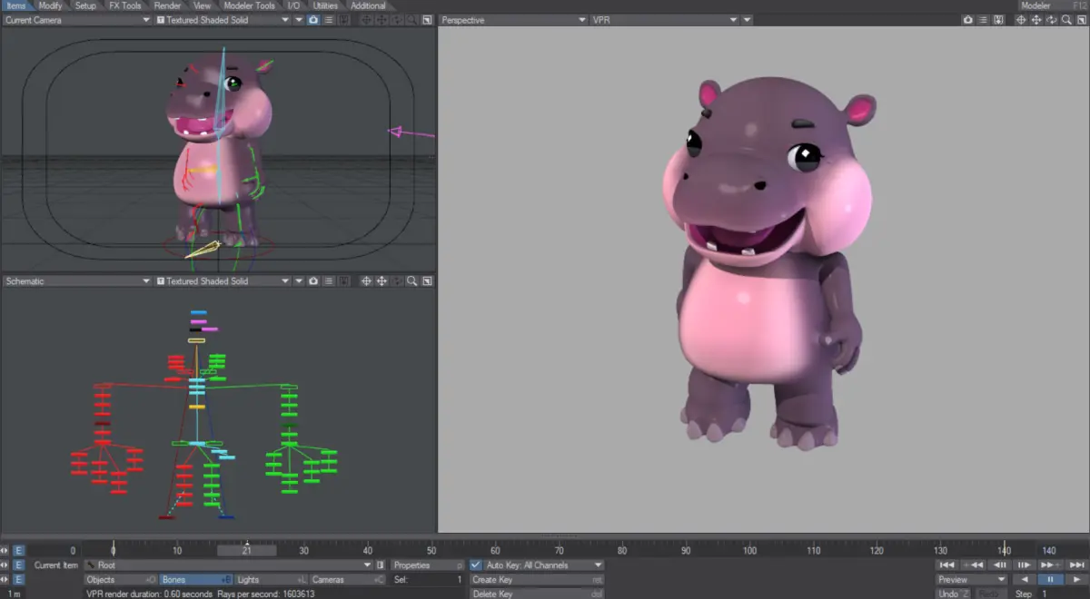Viewport: 1090px width, 599px height.
Task: Click the E envelope button beside the timeline
Action: point(18,550)
